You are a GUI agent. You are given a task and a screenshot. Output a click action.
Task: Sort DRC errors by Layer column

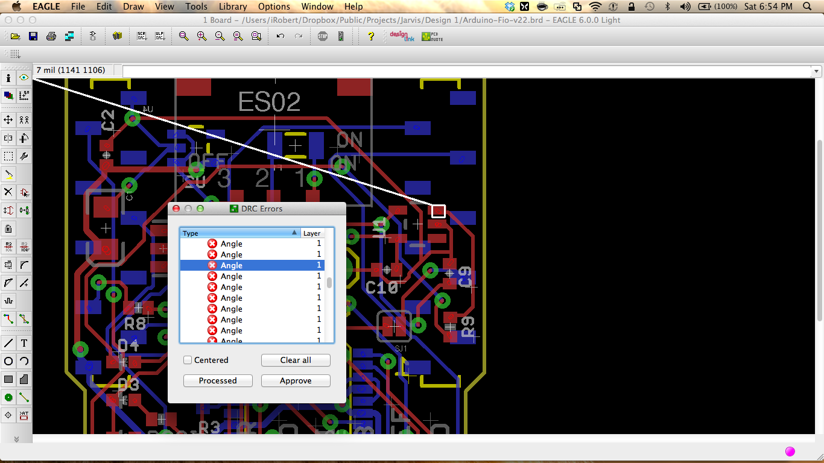312,233
